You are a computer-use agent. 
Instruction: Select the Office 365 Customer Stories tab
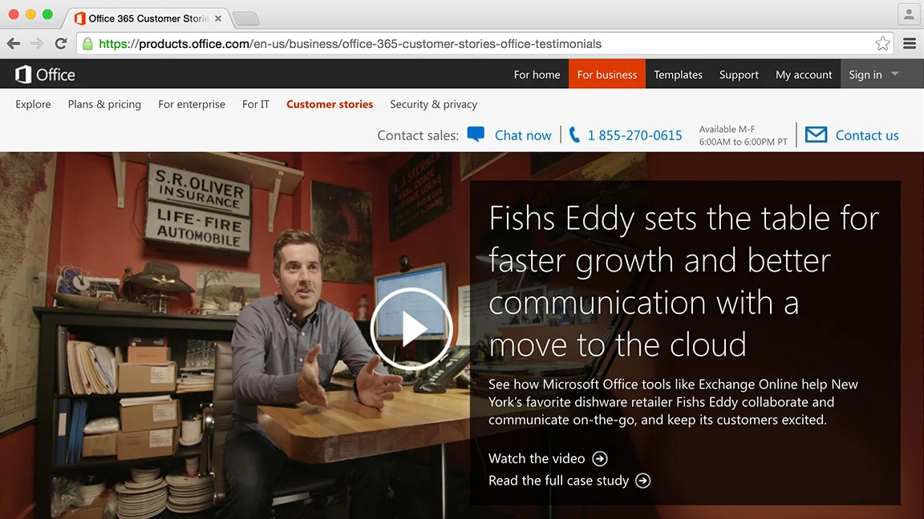tap(148, 19)
